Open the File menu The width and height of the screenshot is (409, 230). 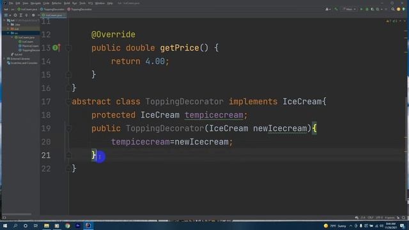11,3
